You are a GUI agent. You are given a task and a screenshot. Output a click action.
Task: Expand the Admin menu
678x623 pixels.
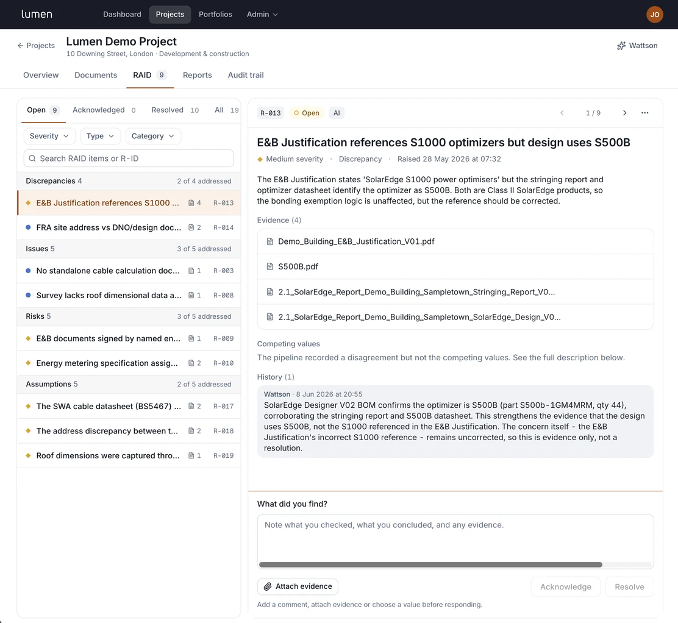pos(262,14)
